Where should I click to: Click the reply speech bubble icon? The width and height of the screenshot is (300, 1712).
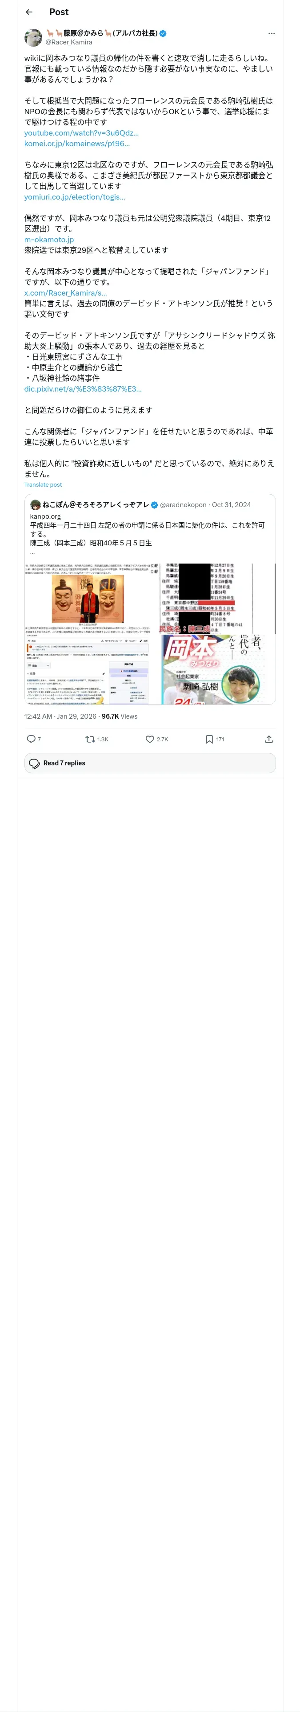coord(31,738)
